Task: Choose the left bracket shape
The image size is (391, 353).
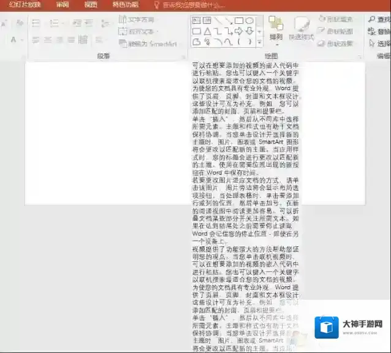Action: [239, 42]
